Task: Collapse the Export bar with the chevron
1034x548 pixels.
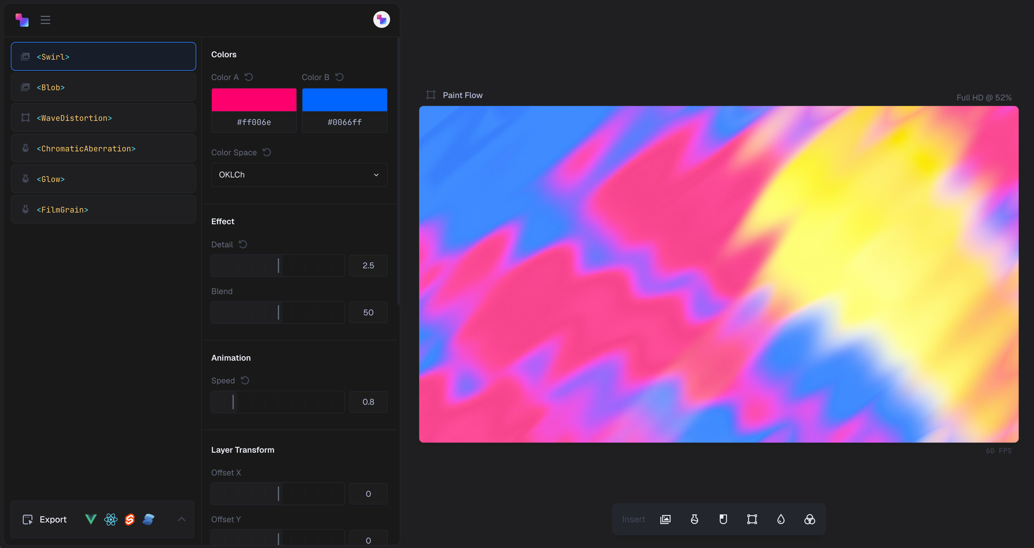Action: [181, 519]
